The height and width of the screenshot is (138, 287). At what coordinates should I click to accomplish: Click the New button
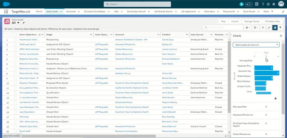click(x=223, y=21)
